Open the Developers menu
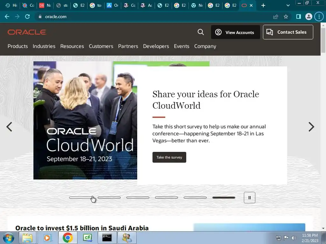326x244 pixels. coord(156,46)
